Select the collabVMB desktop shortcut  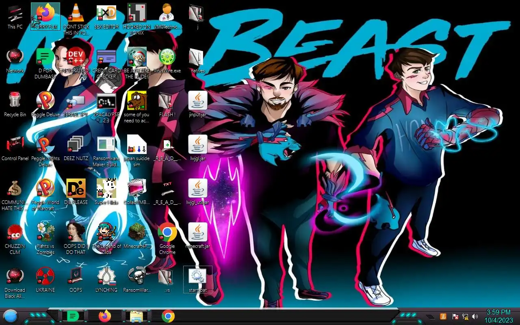coord(137,192)
